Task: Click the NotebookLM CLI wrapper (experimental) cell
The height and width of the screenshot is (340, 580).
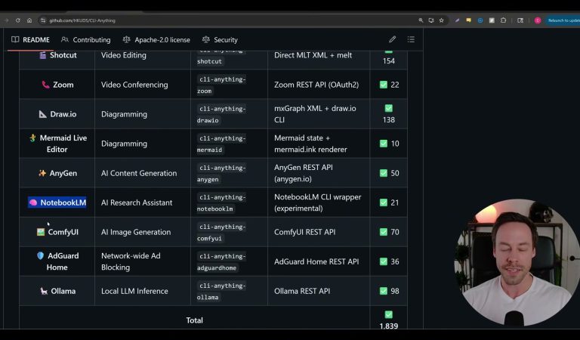Action: pos(318,202)
